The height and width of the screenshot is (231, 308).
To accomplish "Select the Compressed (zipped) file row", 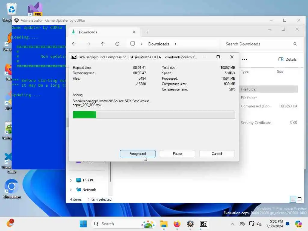I will pos(269,106).
